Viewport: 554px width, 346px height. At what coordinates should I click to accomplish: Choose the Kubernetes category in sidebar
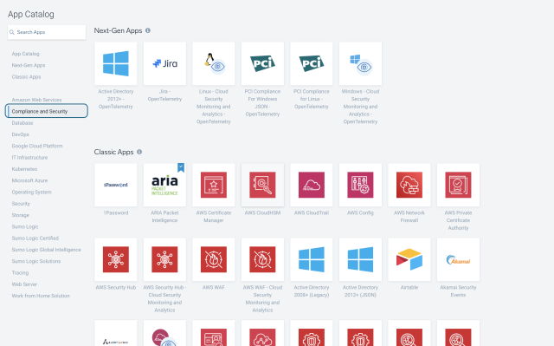[x=24, y=169]
